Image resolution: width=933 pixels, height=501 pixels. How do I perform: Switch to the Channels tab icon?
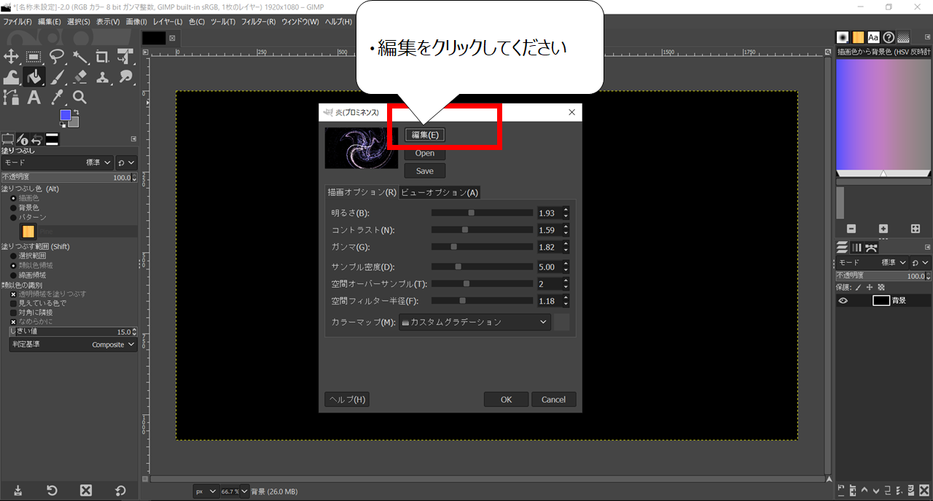coord(857,248)
